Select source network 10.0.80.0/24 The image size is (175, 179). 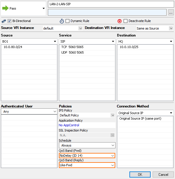point(13,47)
